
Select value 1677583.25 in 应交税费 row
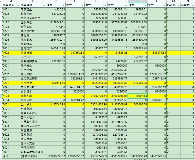coord(138,83)
